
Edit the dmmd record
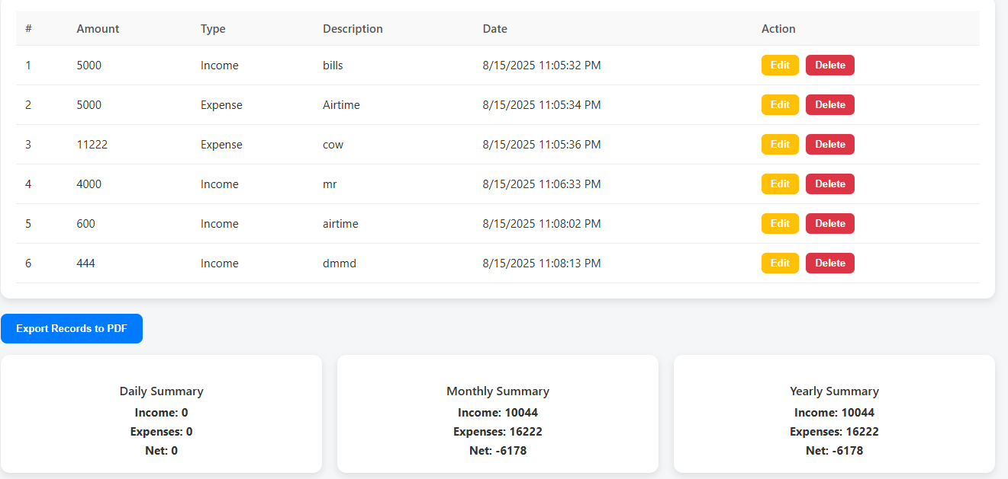pos(779,263)
